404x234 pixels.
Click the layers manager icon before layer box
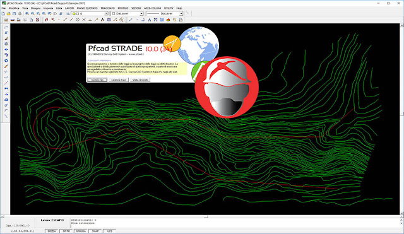pyautogui.click(x=68, y=13)
